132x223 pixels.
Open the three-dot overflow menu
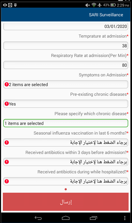click(125, 218)
